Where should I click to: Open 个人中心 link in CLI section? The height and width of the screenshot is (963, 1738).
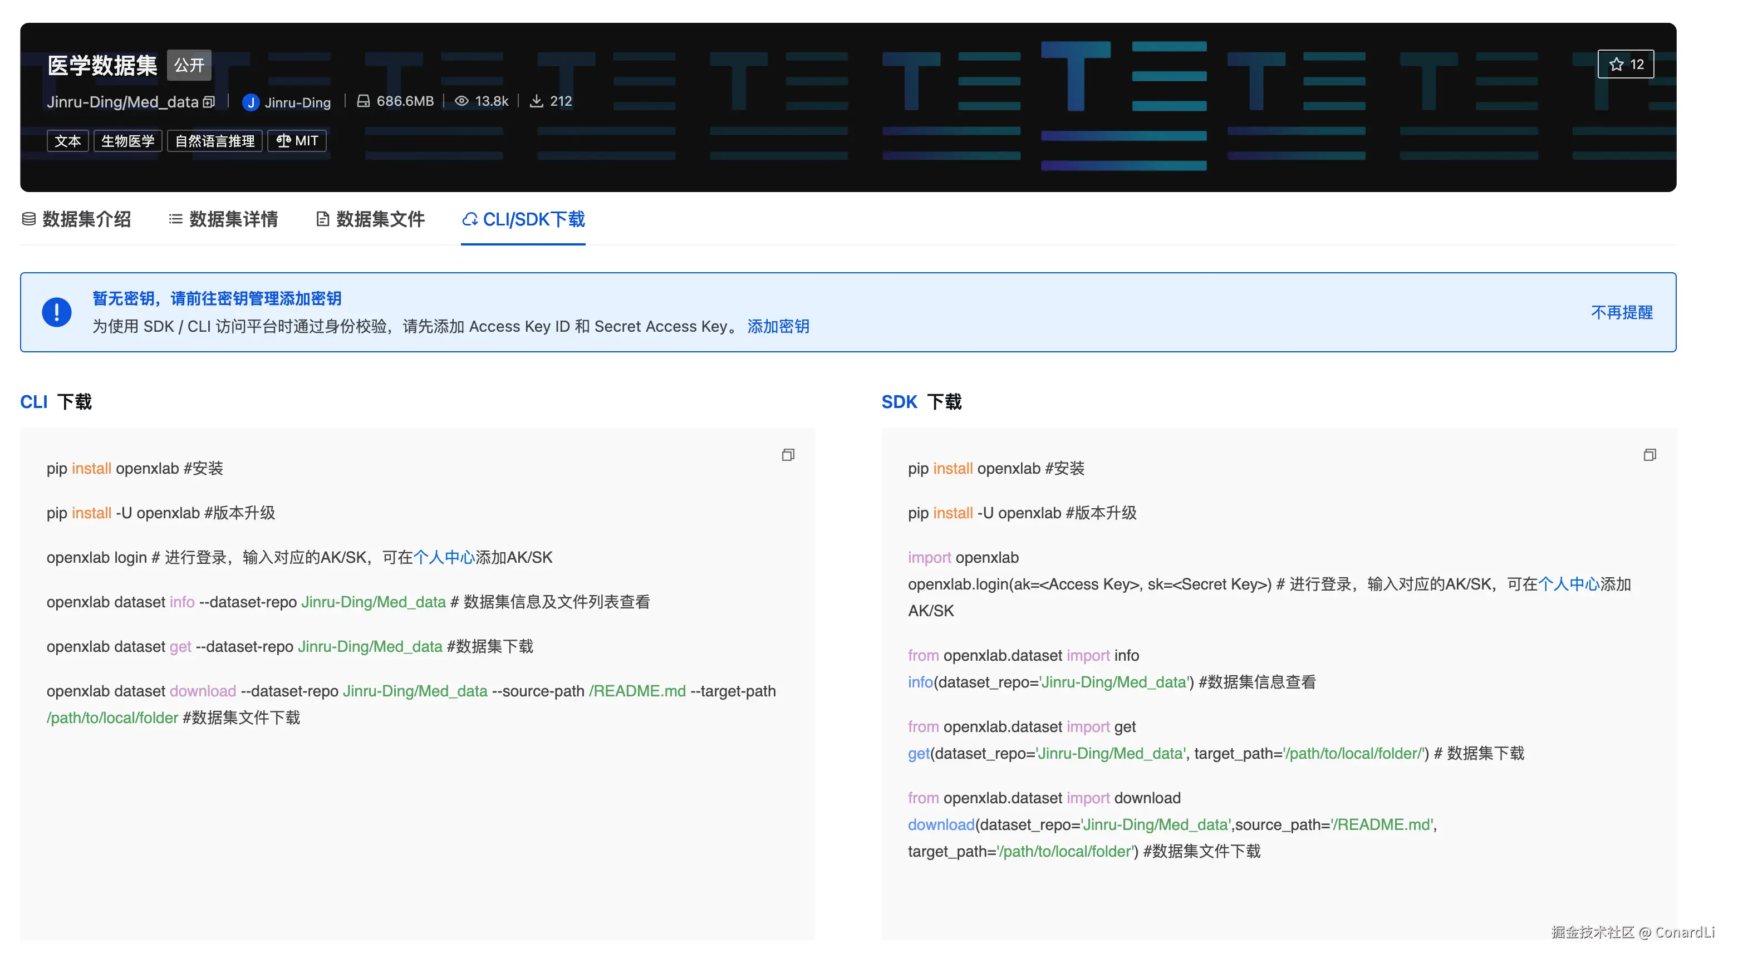444,557
